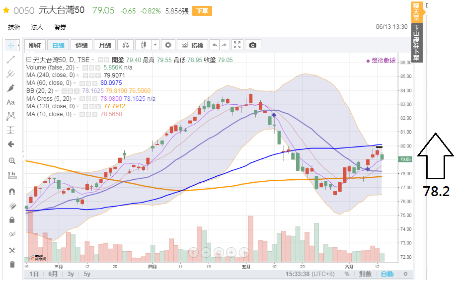Viewport: 457px width, 288px height.
Task: Click the orange 下單 order button
Action: click(x=202, y=11)
